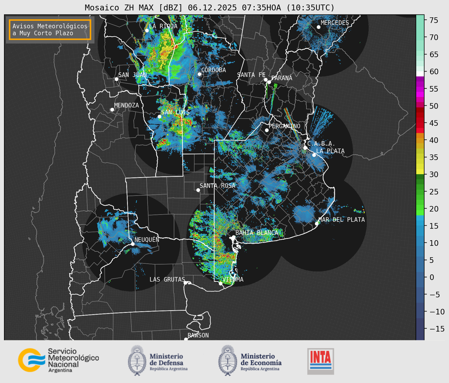Click the 30 dBZ yellow band on colorbar
449x383 pixels.
[420, 172]
